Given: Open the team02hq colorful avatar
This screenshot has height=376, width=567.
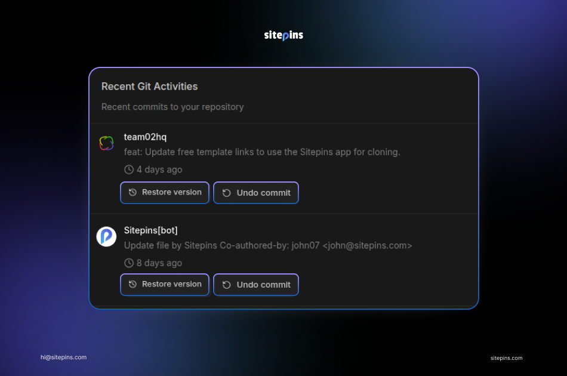Looking at the screenshot, I should pyautogui.click(x=106, y=143).
